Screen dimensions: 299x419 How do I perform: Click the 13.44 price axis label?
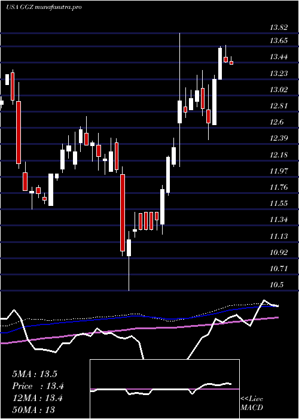pos(279,57)
